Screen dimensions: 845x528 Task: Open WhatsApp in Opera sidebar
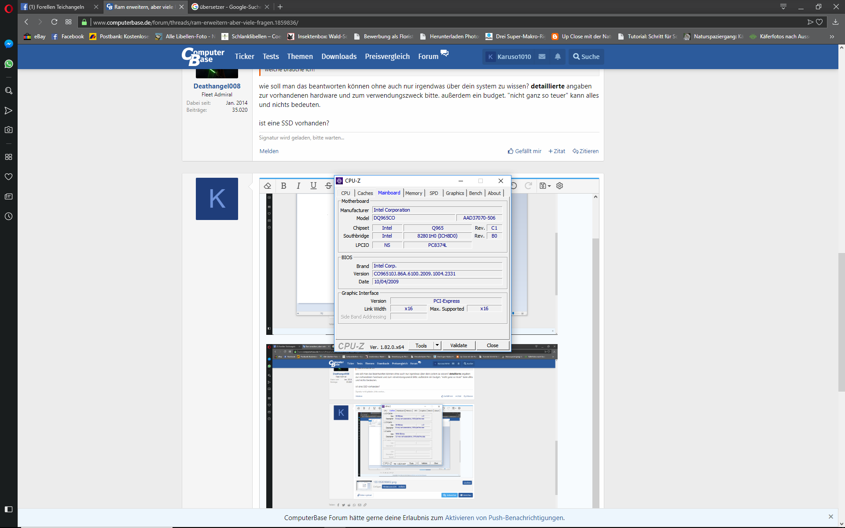(x=8, y=64)
